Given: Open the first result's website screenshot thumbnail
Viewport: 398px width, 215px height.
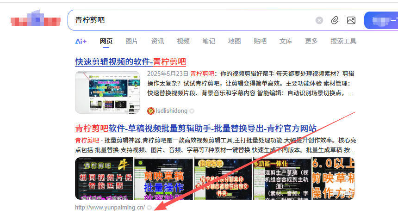Looking at the screenshot, I should pyautogui.click(x=107, y=92).
